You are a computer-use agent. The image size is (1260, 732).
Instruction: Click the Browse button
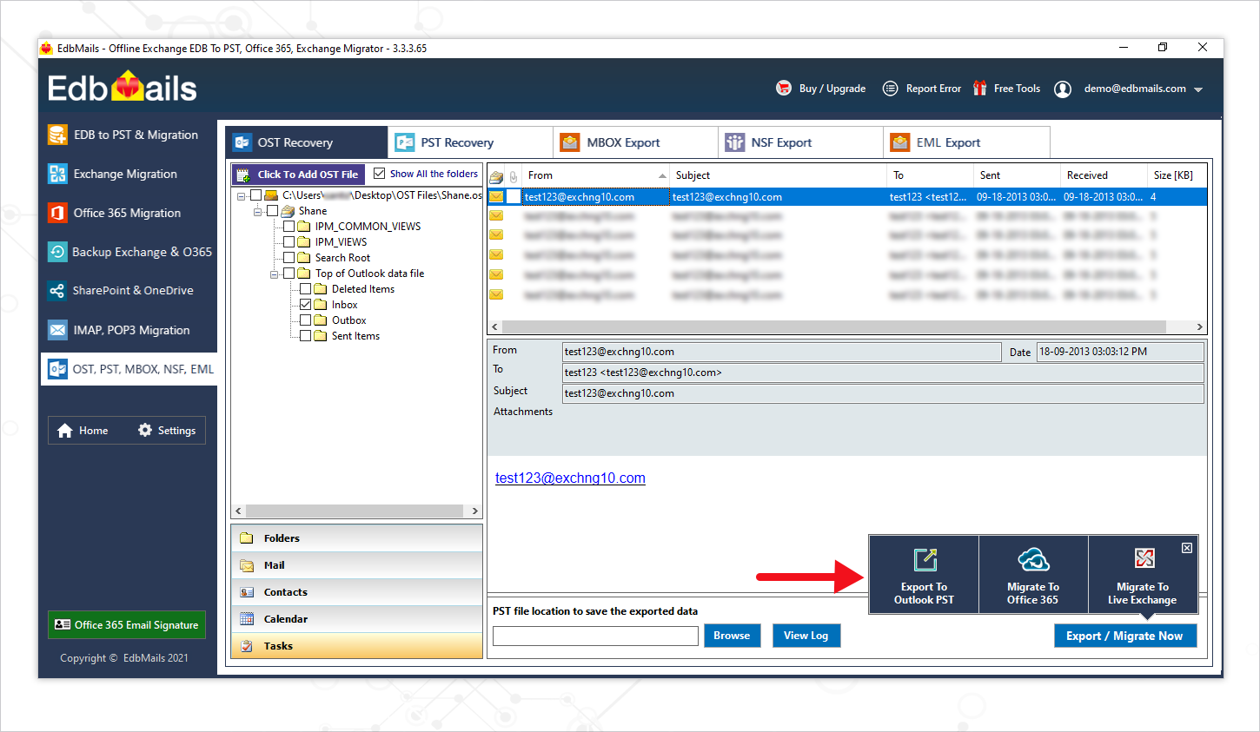pos(732,636)
